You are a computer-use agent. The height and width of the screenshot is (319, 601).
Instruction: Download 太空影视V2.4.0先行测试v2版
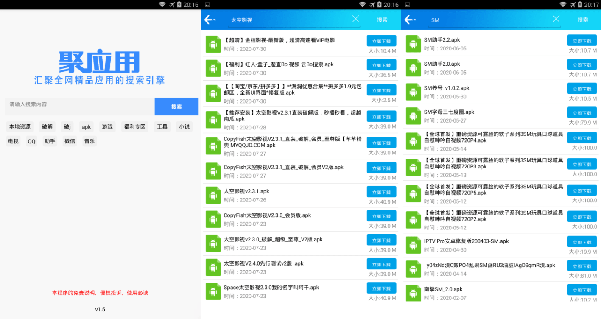tap(381, 264)
